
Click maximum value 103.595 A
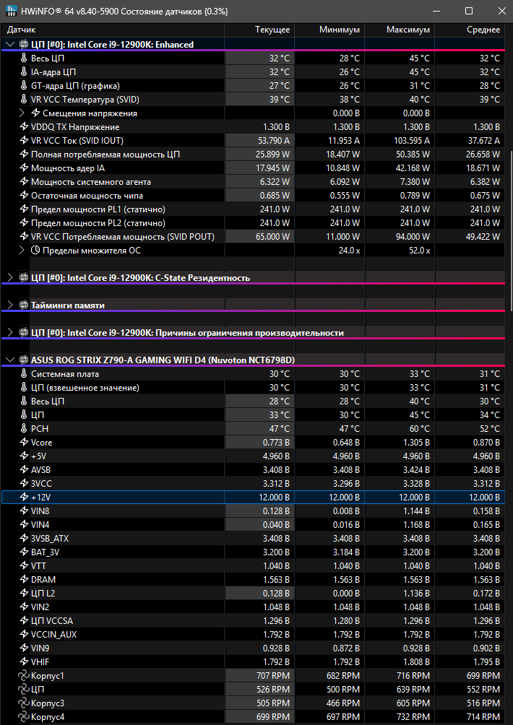[x=411, y=141]
